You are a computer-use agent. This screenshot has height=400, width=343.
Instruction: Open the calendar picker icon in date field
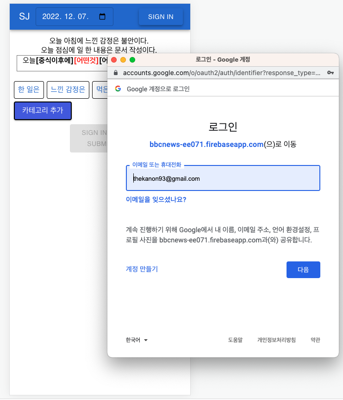coord(102,17)
